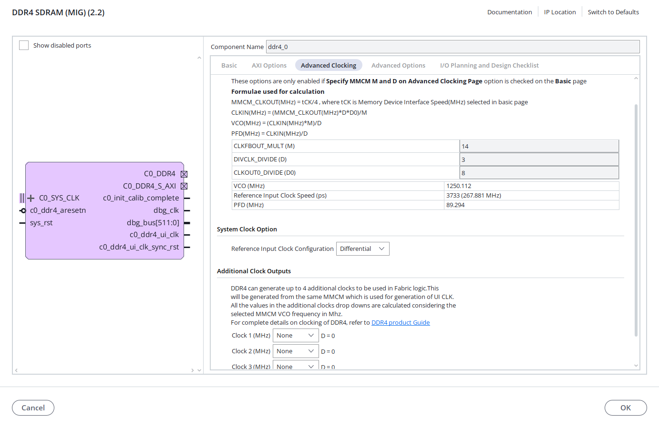Click the block diagram scroll left arrow

coord(16,370)
